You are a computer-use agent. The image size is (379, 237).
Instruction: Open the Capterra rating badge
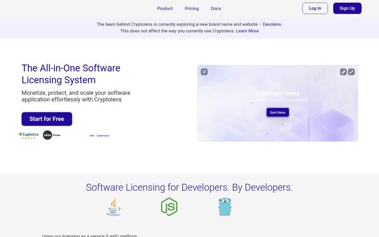28,135
